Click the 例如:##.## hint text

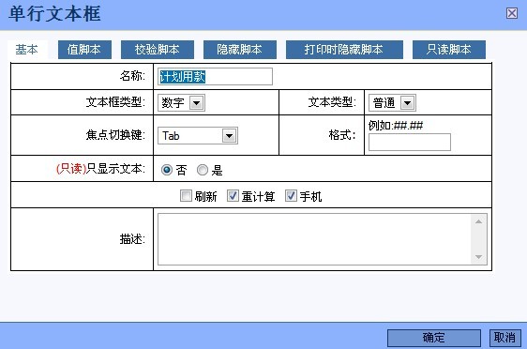[396, 126]
